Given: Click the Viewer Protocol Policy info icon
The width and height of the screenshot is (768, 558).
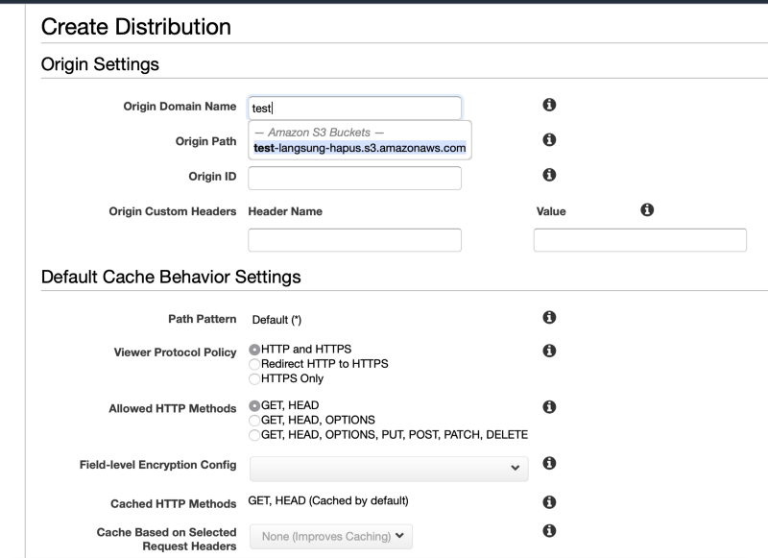Looking at the screenshot, I should (x=549, y=351).
